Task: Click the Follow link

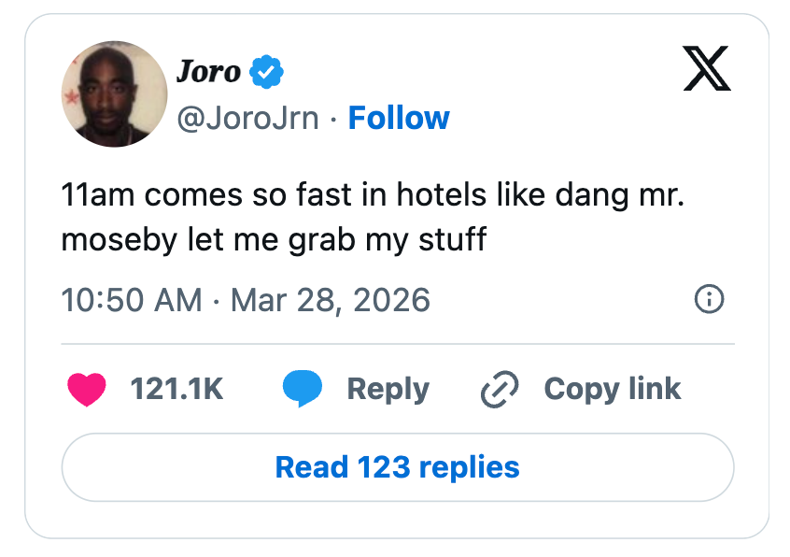Action: (x=399, y=118)
